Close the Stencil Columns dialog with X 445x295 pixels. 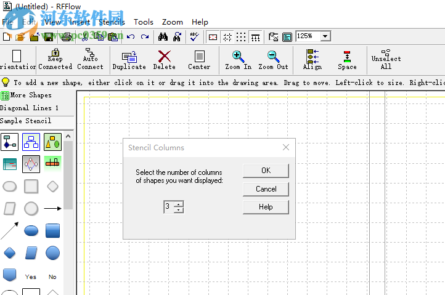click(x=286, y=147)
